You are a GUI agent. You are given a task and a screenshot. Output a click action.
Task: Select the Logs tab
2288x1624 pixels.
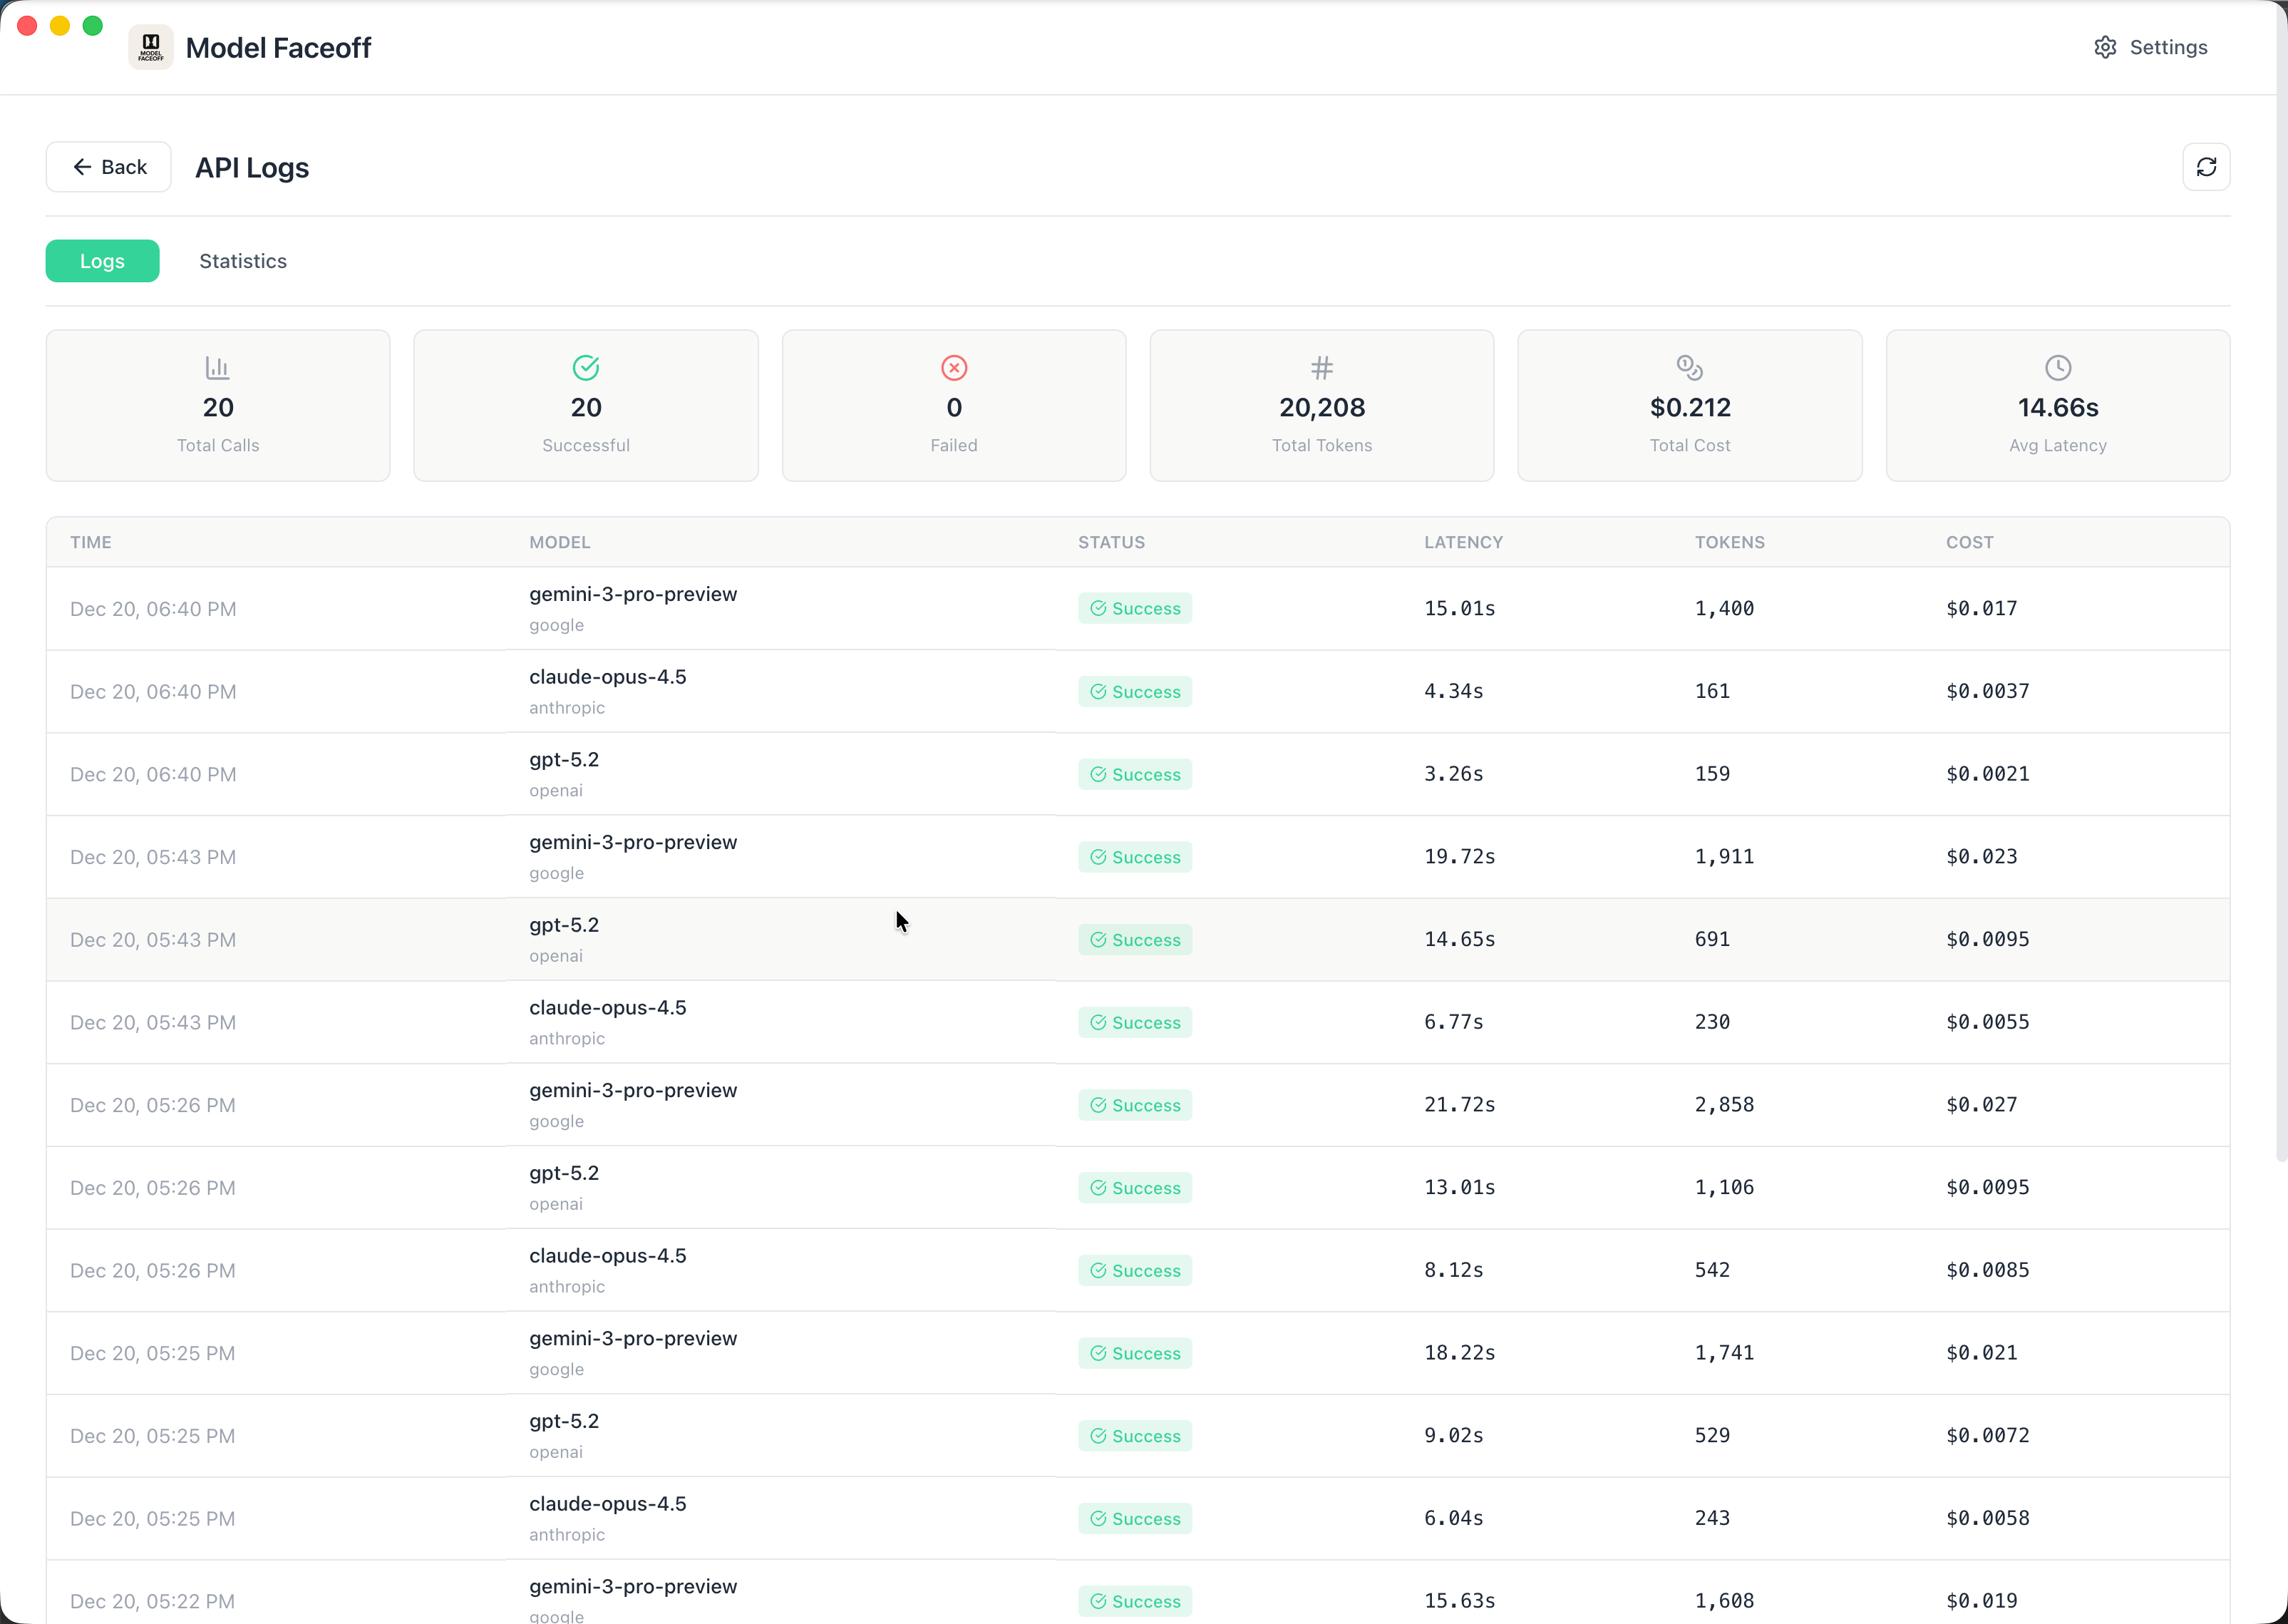click(102, 260)
